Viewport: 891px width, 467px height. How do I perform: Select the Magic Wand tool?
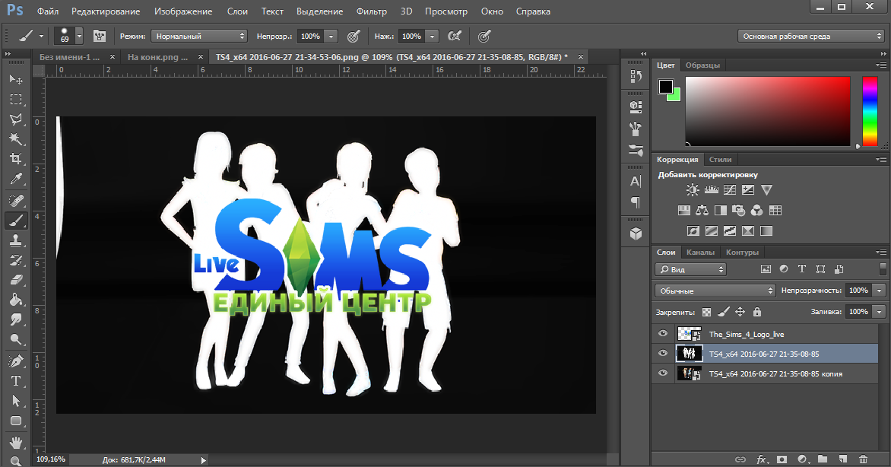(x=16, y=139)
